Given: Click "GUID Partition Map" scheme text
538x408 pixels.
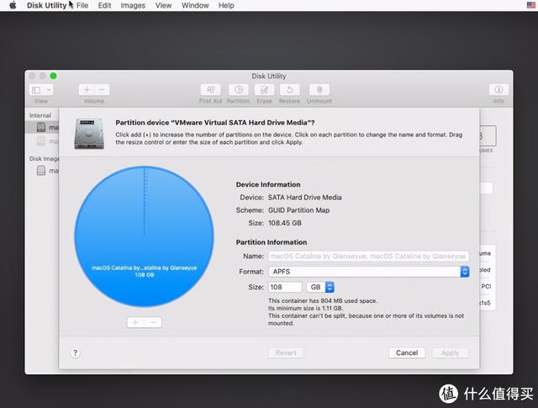Looking at the screenshot, I should (299, 210).
